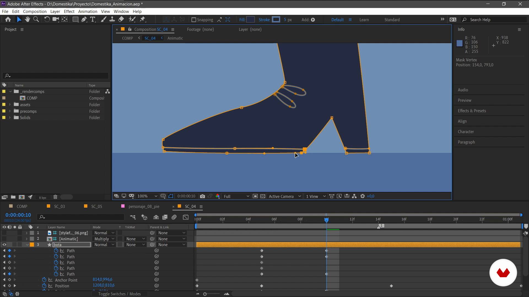The width and height of the screenshot is (529, 297).
Task: Create new composition from Project panel
Action: [x=21, y=197]
